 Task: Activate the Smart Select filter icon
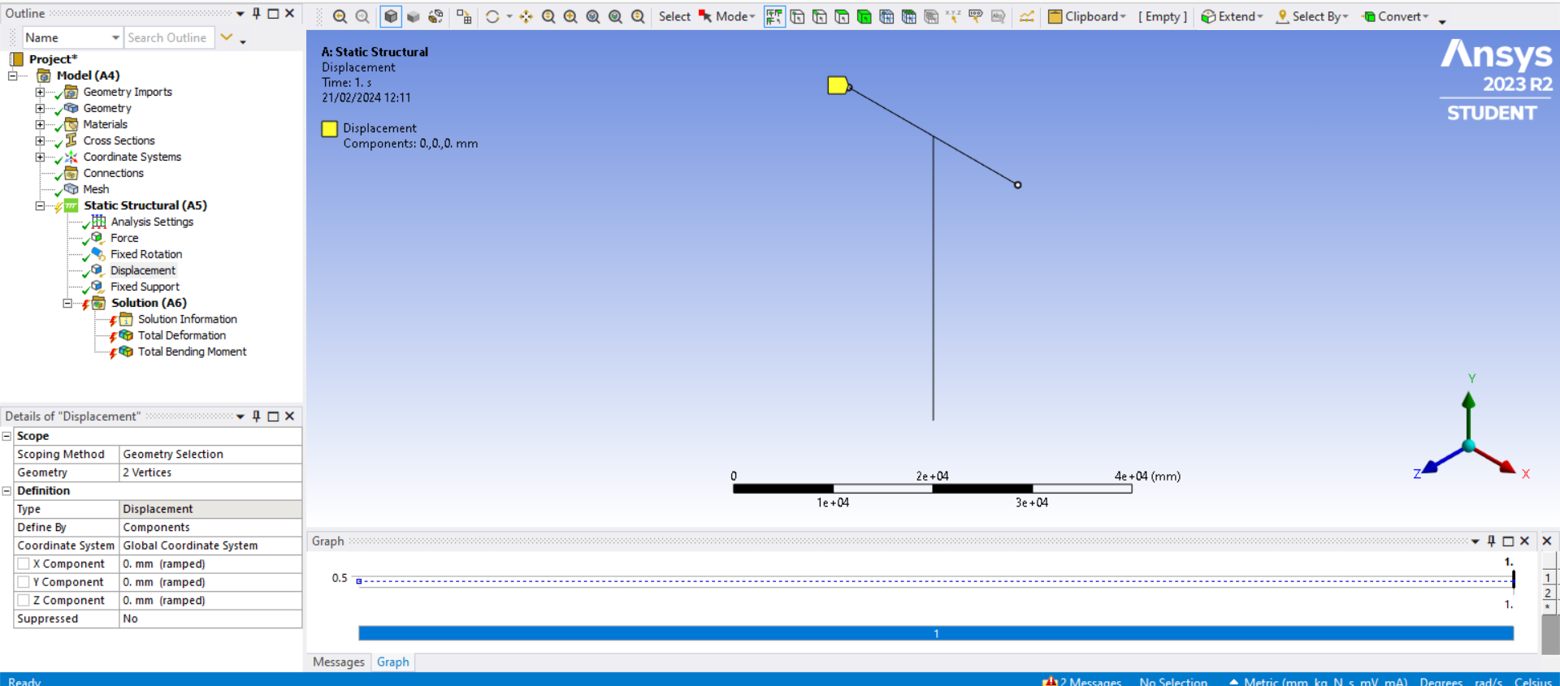click(774, 16)
